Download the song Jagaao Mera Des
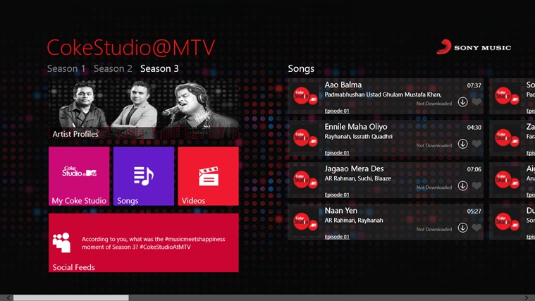Image resolution: width=535 pixels, height=301 pixels. pos(462,185)
